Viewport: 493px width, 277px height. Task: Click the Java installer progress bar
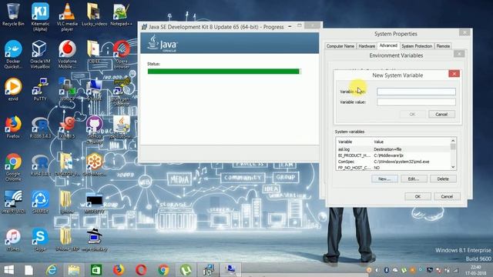point(224,72)
